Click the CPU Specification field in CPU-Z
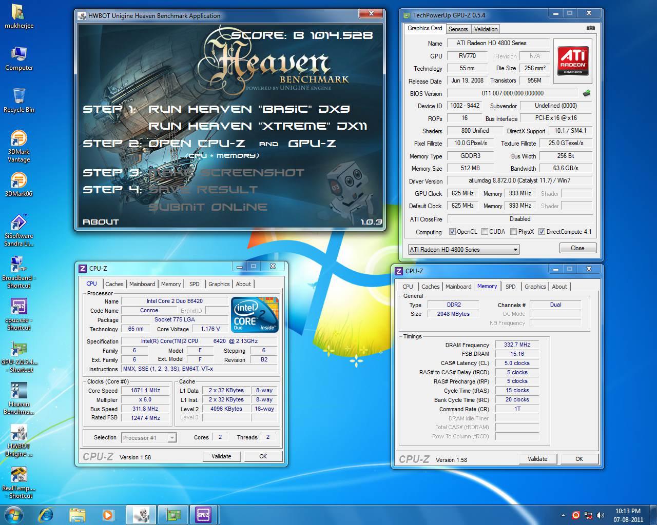The image size is (657, 525). 200,341
